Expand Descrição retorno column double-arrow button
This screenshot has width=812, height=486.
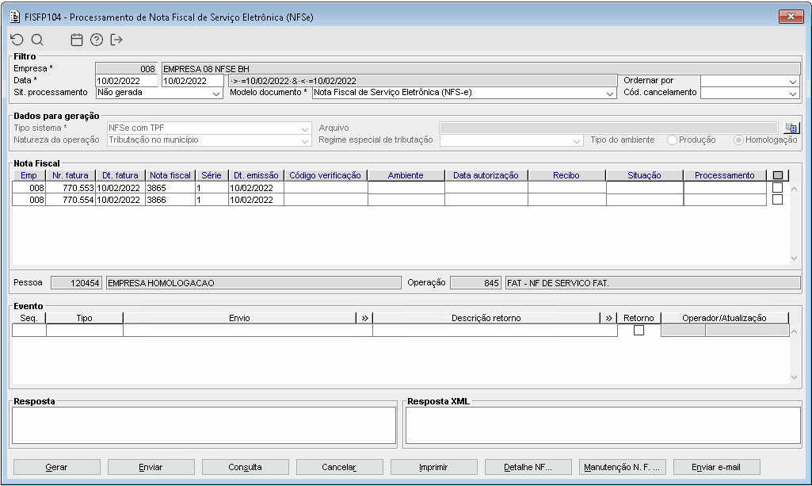click(x=608, y=318)
